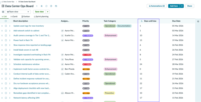Viewport: 201px width, 102px height.
Task: Toggle the select-all checkbox in header
Action: click(x=6, y=21)
